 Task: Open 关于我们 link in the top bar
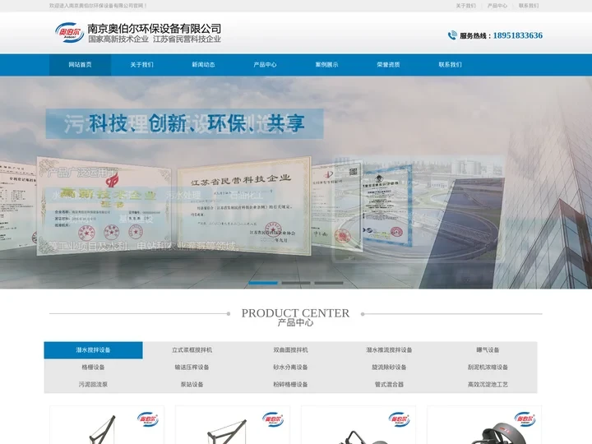466,6
